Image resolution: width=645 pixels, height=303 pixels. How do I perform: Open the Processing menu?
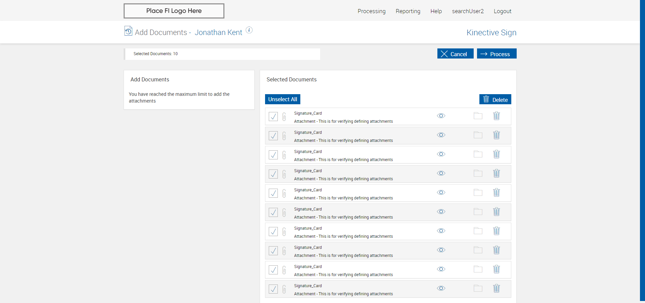(372, 11)
